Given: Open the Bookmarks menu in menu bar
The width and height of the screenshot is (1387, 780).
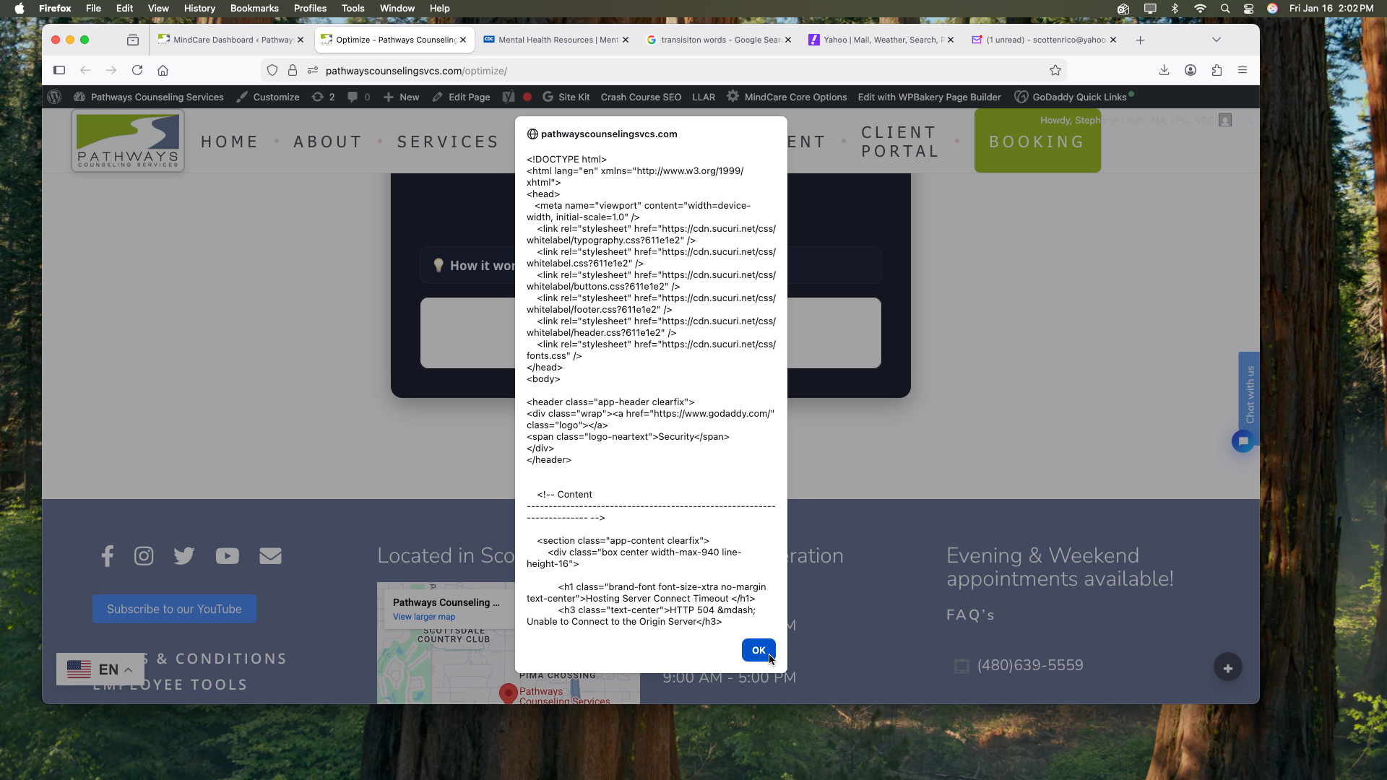Looking at the screenshot, I should tap(254, 8).
